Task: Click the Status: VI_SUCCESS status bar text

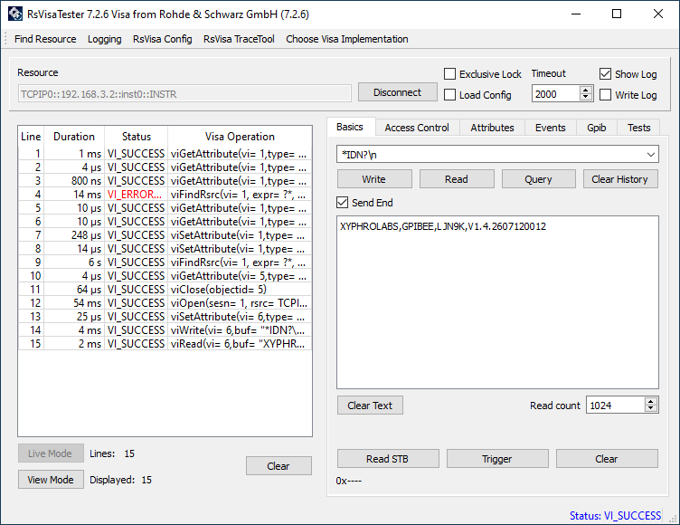Action: (x=616, y=515)
